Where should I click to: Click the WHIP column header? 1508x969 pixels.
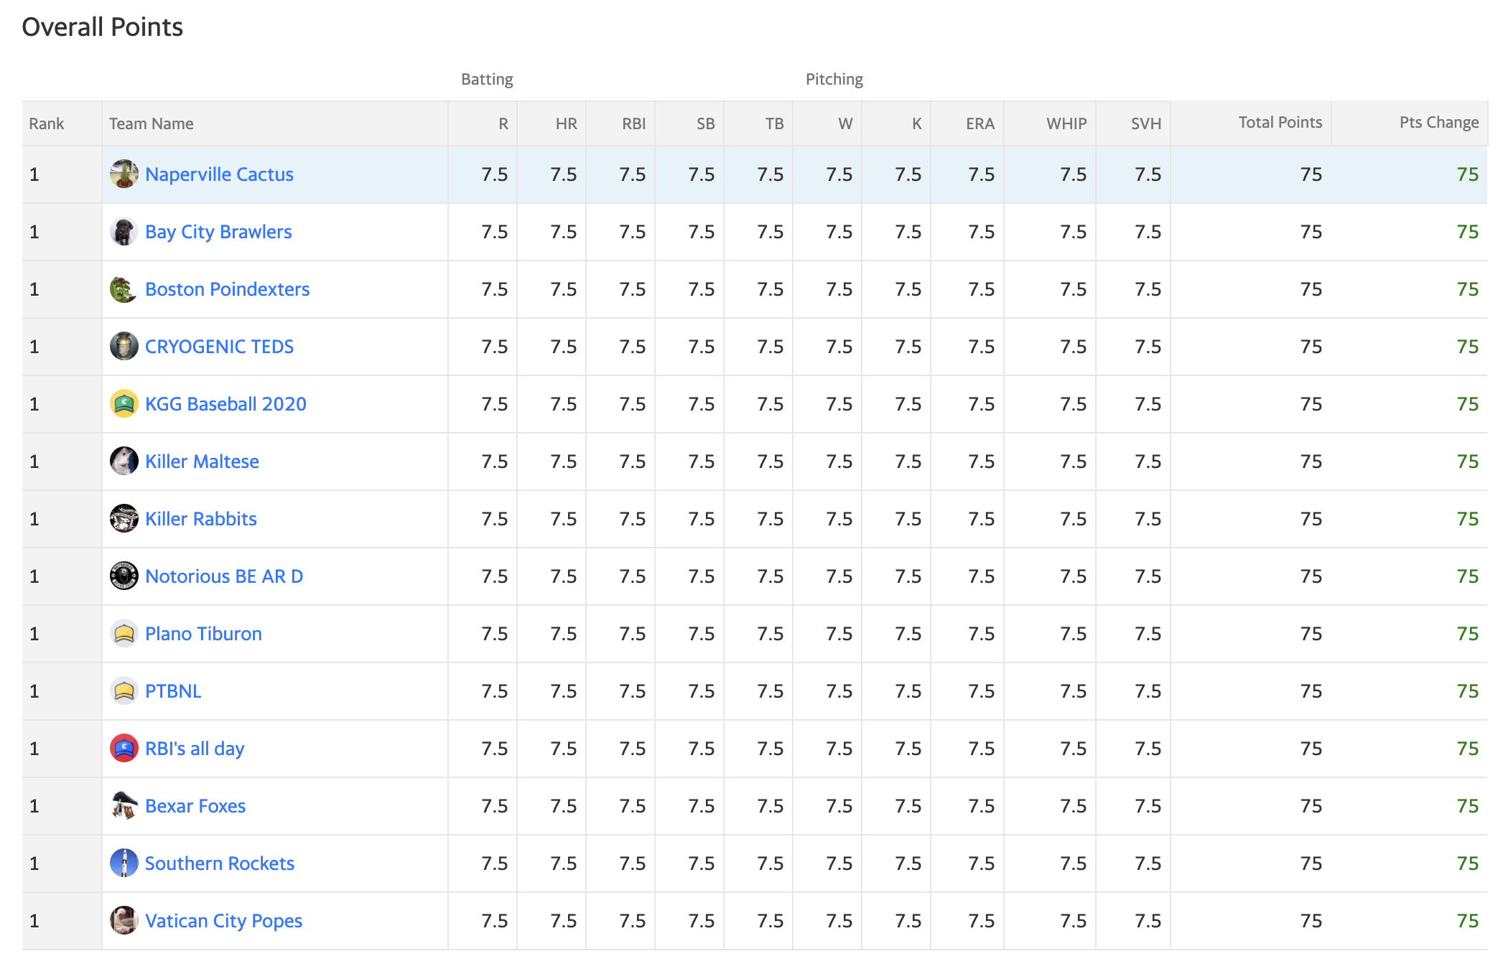pos(1066,123)
